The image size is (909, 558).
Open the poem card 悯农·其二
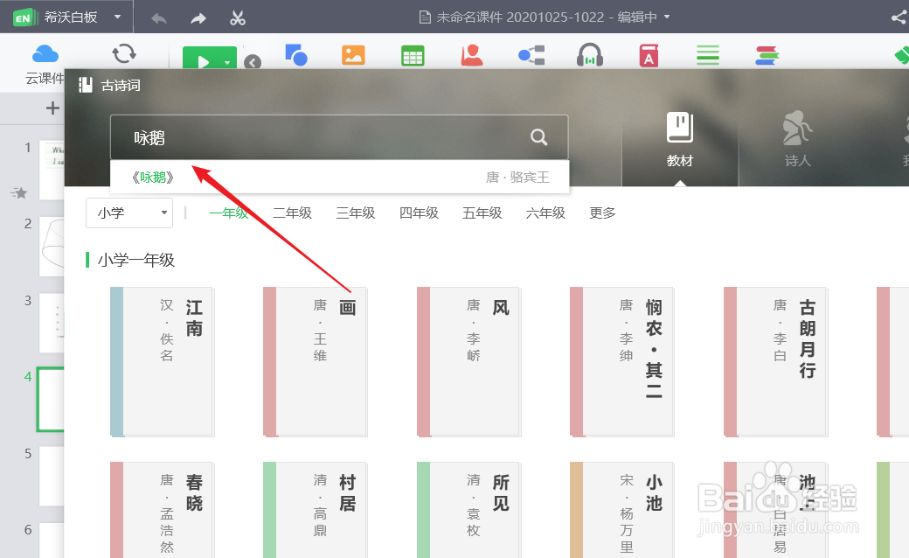point(621,362)
